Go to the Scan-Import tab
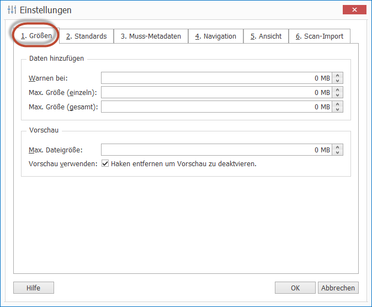372x307 pixels. [x=319, y=36]
